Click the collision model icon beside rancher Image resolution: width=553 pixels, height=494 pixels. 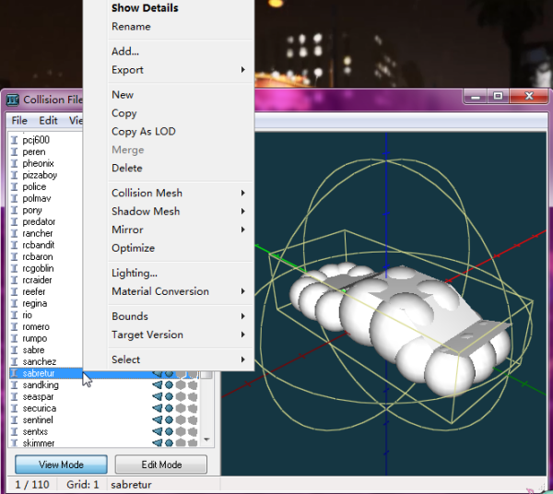tap(14, 233)
